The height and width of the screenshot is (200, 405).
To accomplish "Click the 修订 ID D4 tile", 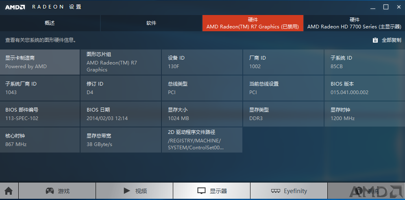I will 121,88.
